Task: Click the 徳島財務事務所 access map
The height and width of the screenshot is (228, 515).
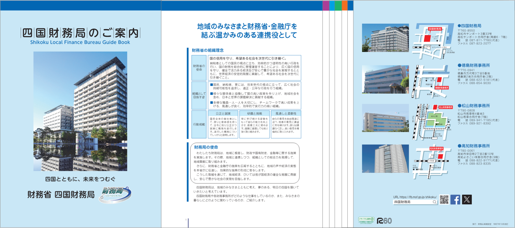Action: [x=431, y=82]
